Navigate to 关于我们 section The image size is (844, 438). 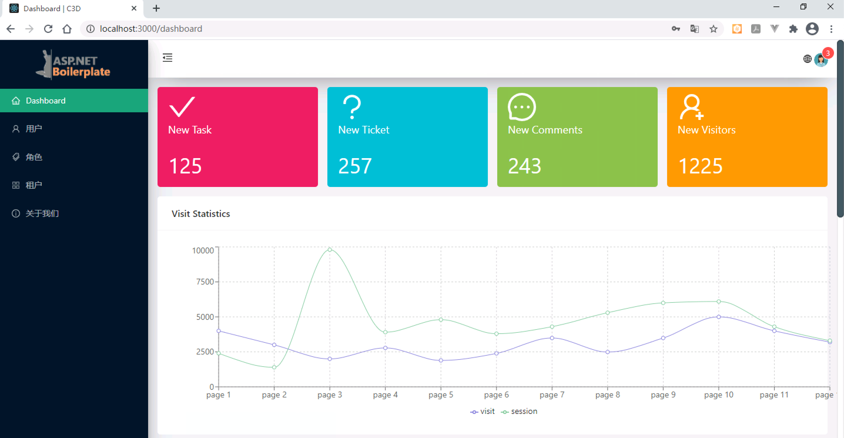[41, 213]
